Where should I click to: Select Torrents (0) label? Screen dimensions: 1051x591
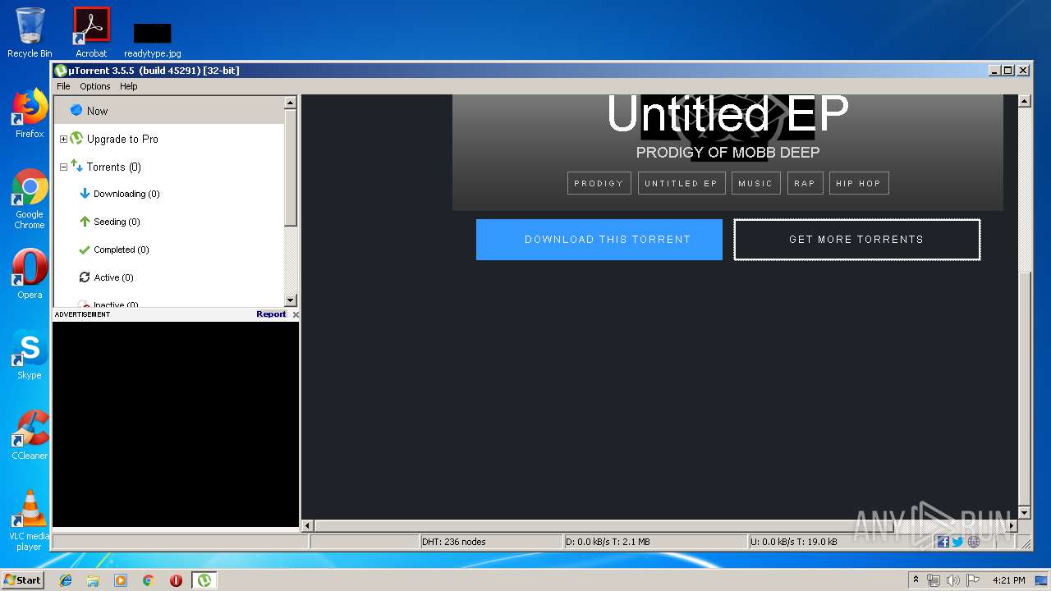point(114,167)
